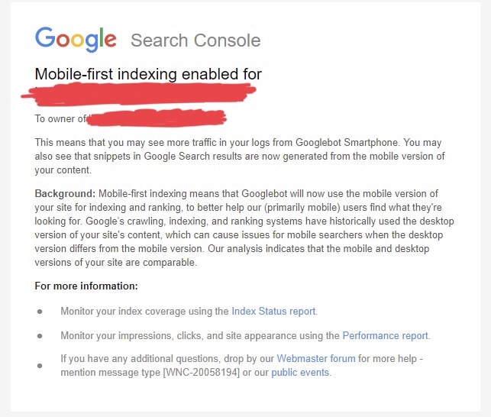Click the 'For more information:' heading
The image size is (491, 417).
coord(86,286)
